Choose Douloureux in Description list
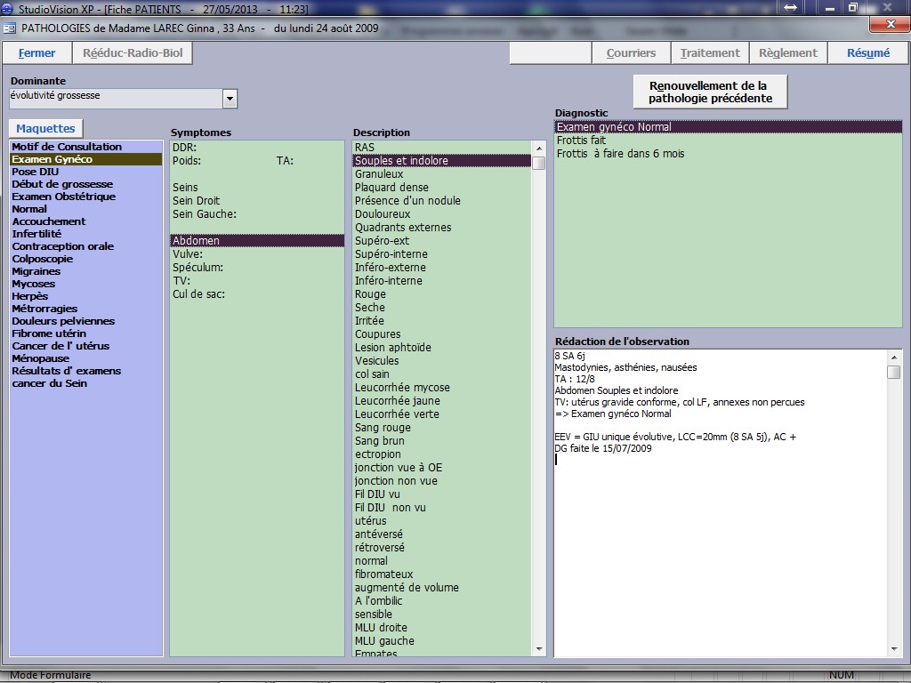The width and height of the screenshot is (911, 683). [383, 214]
